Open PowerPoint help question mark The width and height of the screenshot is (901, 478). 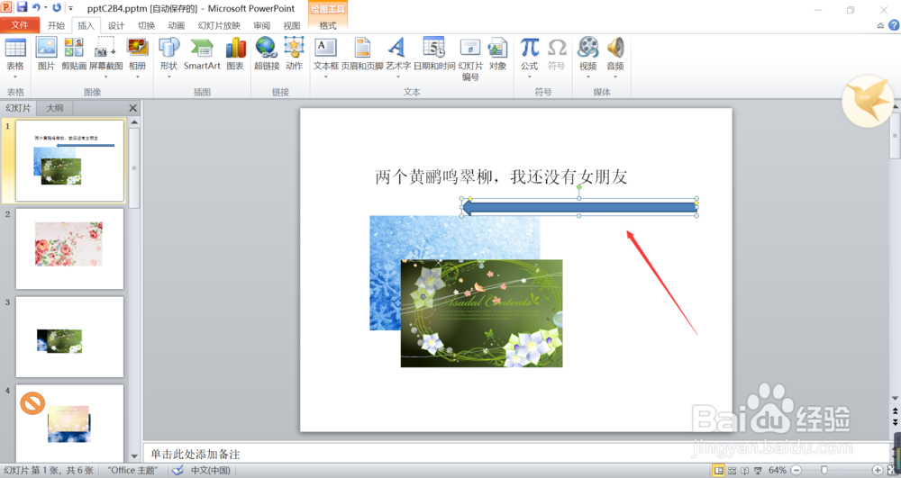click(x=894, y=25)
